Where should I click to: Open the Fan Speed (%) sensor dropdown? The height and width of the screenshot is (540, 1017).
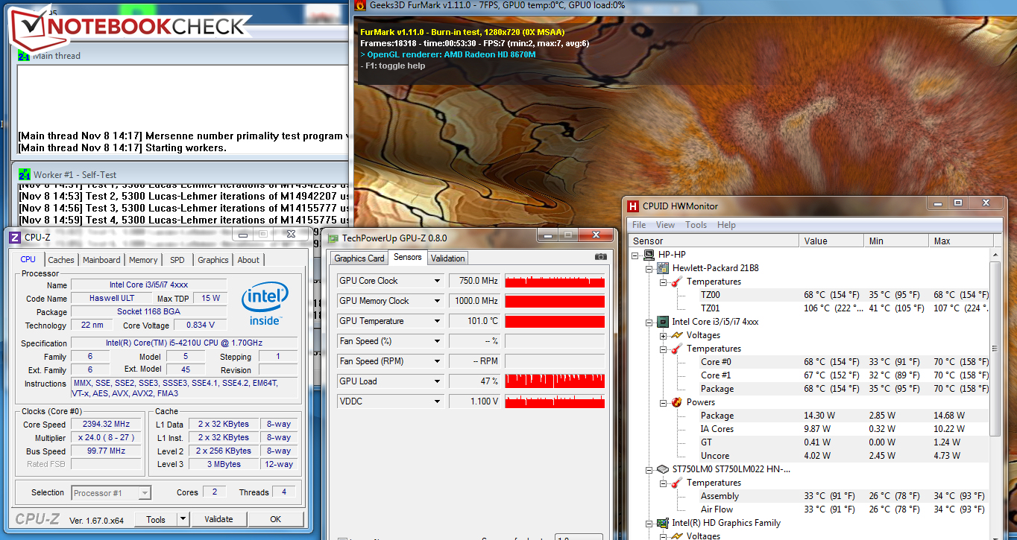point(438,341)
